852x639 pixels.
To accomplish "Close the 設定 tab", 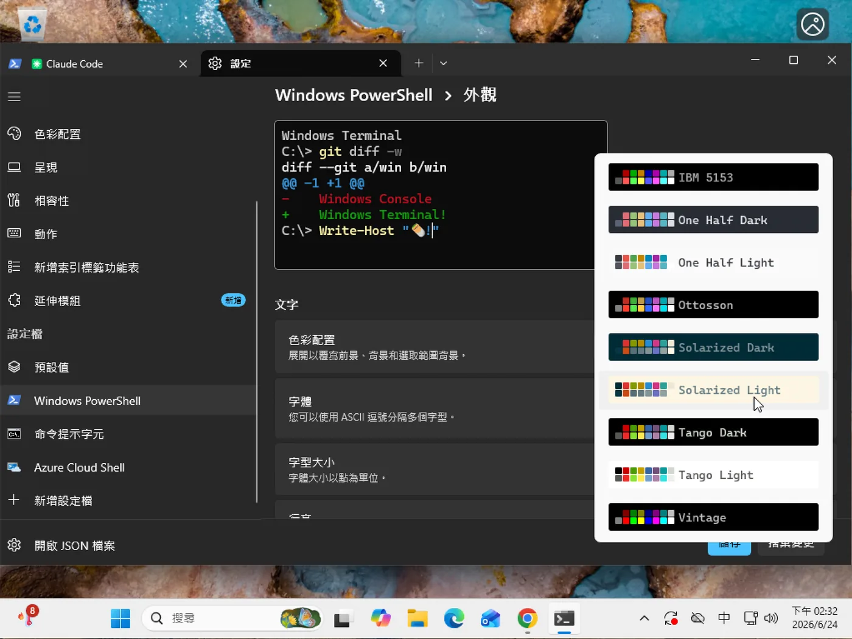I will click(x=383, y=63).
